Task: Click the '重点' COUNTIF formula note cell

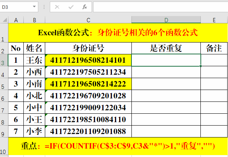Action: [118, 146]
